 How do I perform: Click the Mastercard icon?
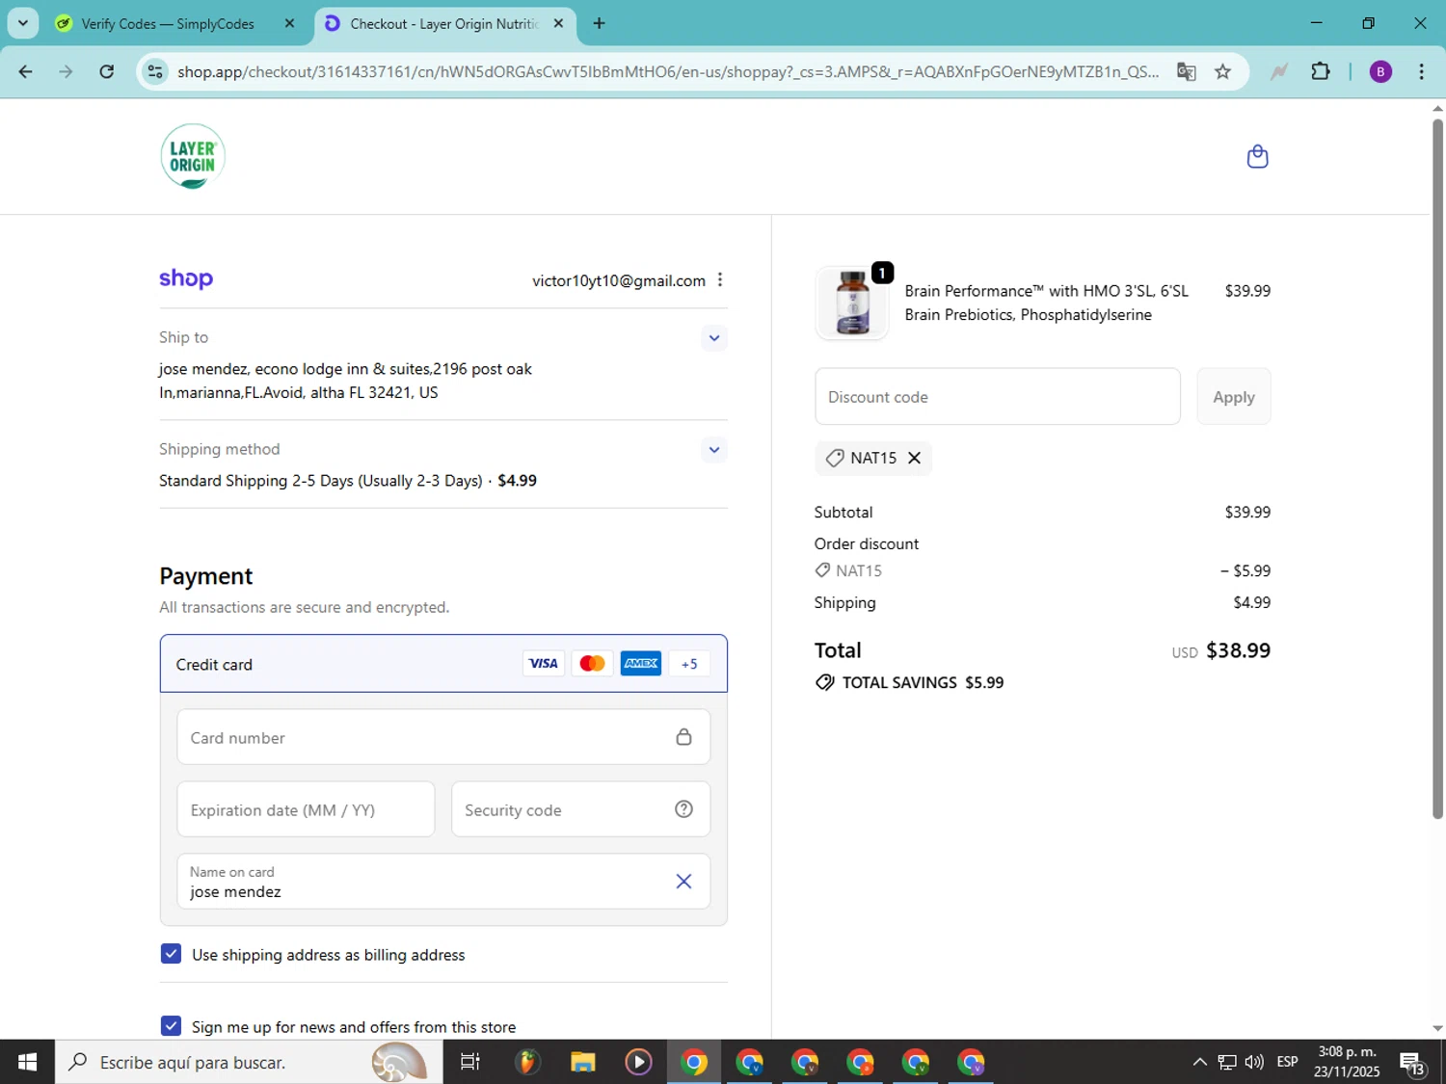592,663
